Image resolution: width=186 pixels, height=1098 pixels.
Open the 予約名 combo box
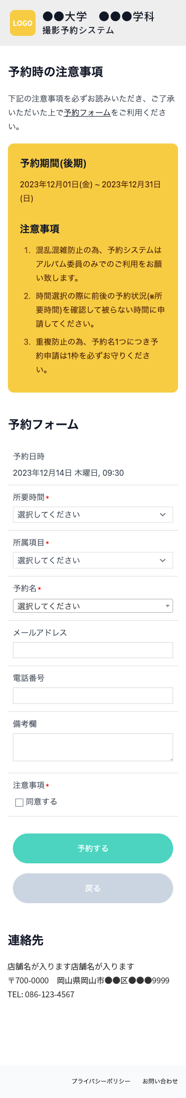click(93, 606)
